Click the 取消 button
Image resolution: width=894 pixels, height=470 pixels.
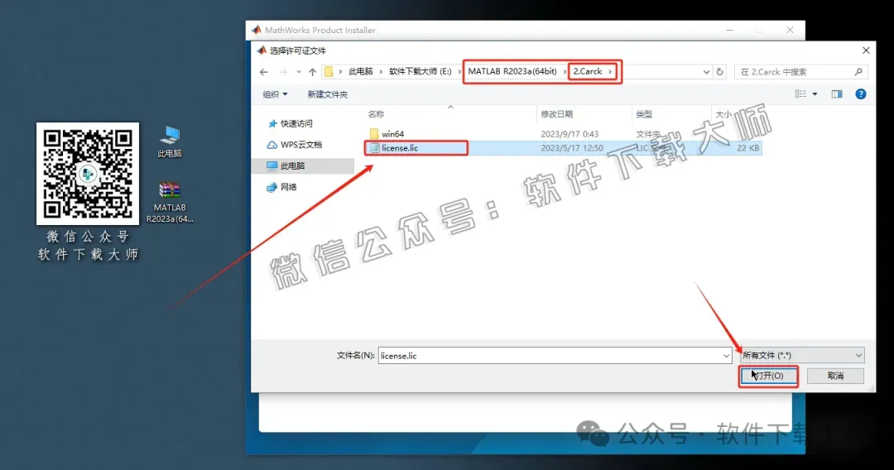point(835,376)
